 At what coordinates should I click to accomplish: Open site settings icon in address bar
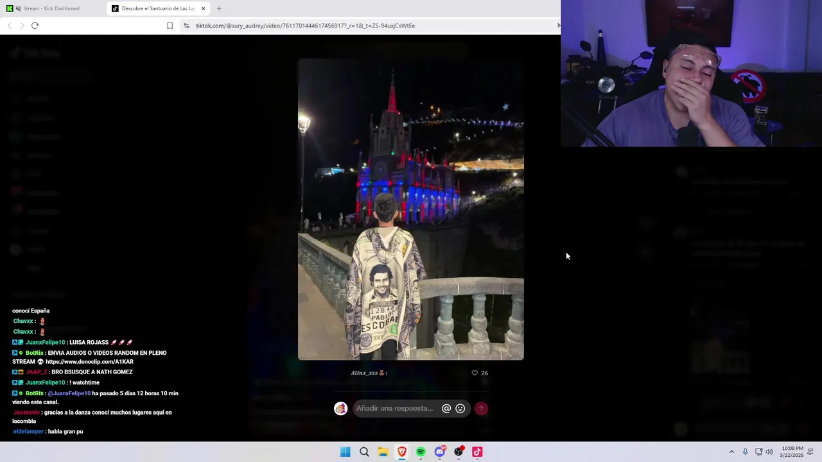[186, 26]
